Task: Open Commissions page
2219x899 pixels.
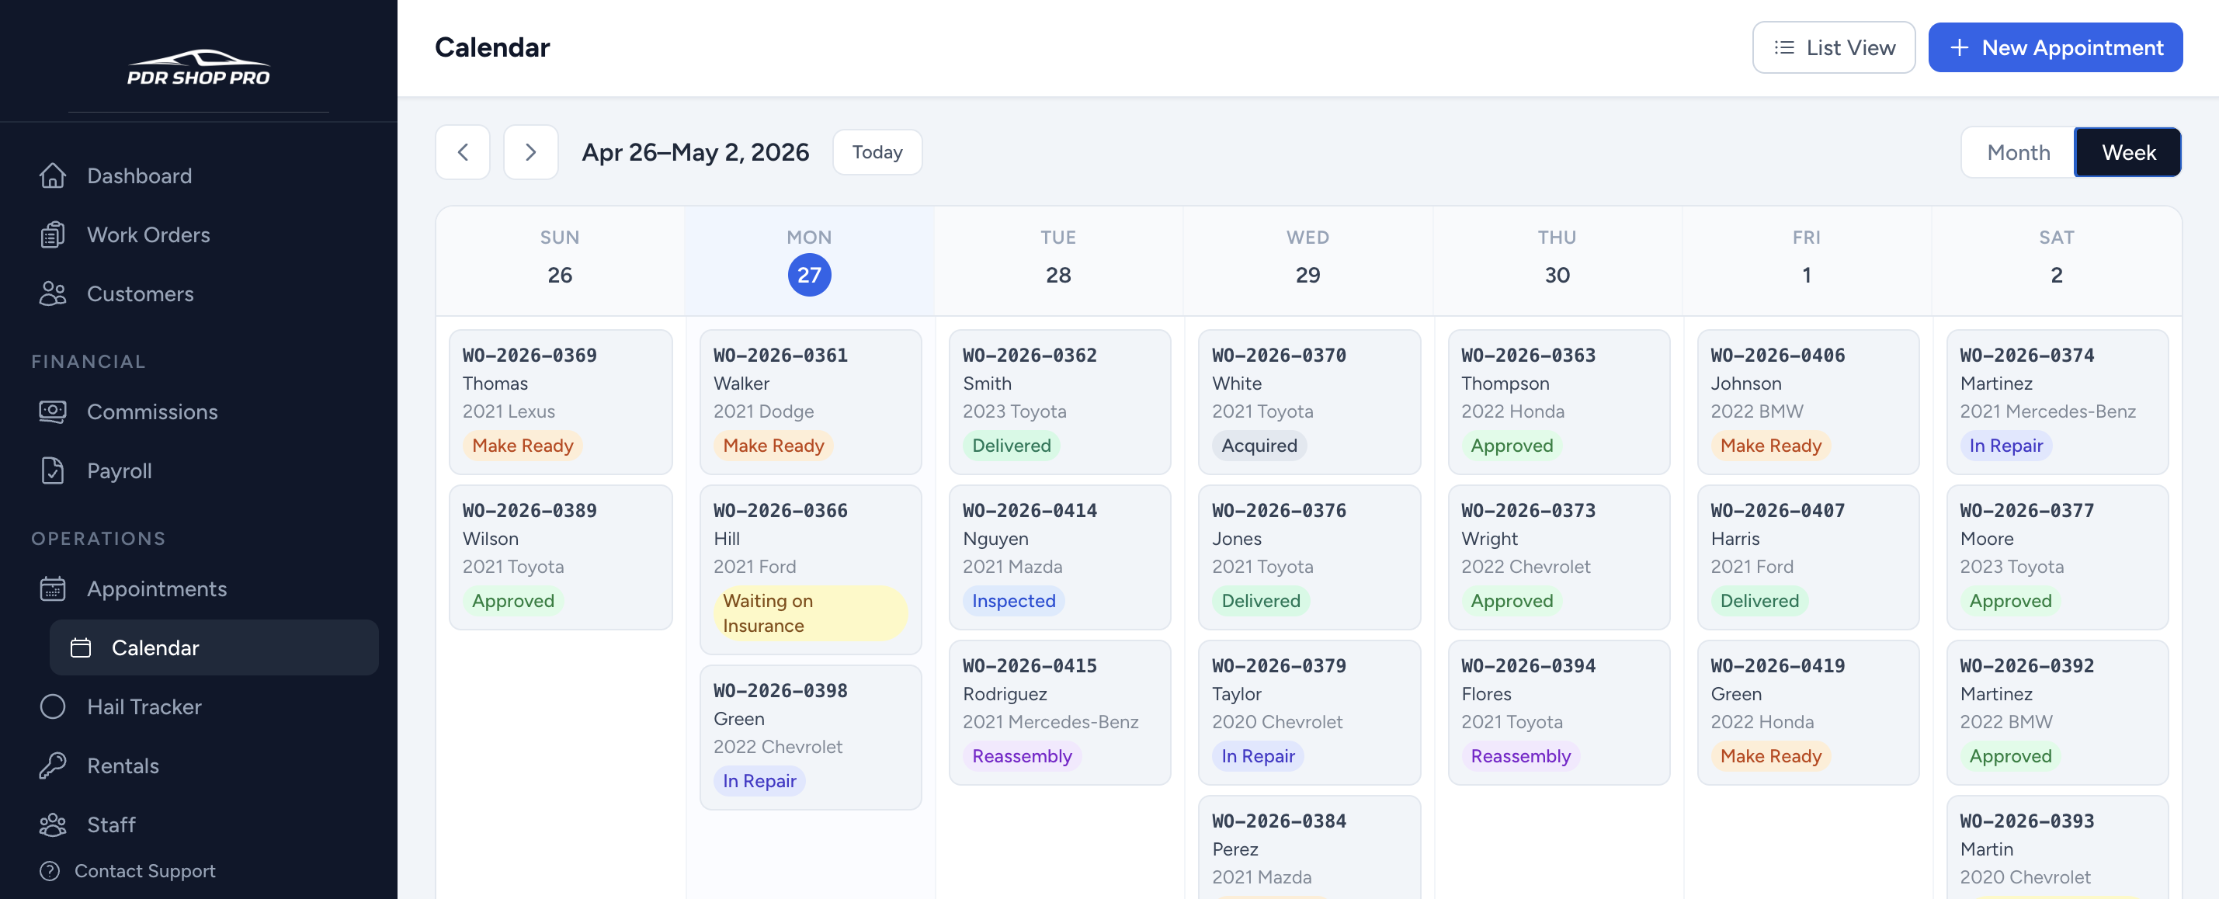Action: [198, 411]
